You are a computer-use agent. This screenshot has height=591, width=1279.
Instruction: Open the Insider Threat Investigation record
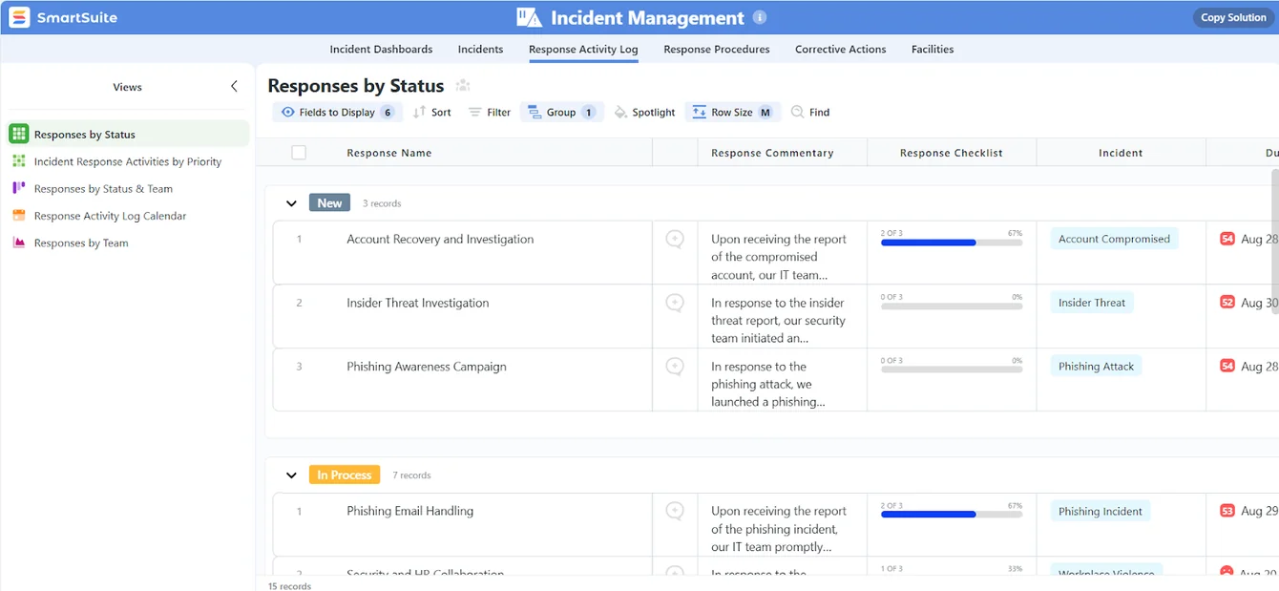418,303
